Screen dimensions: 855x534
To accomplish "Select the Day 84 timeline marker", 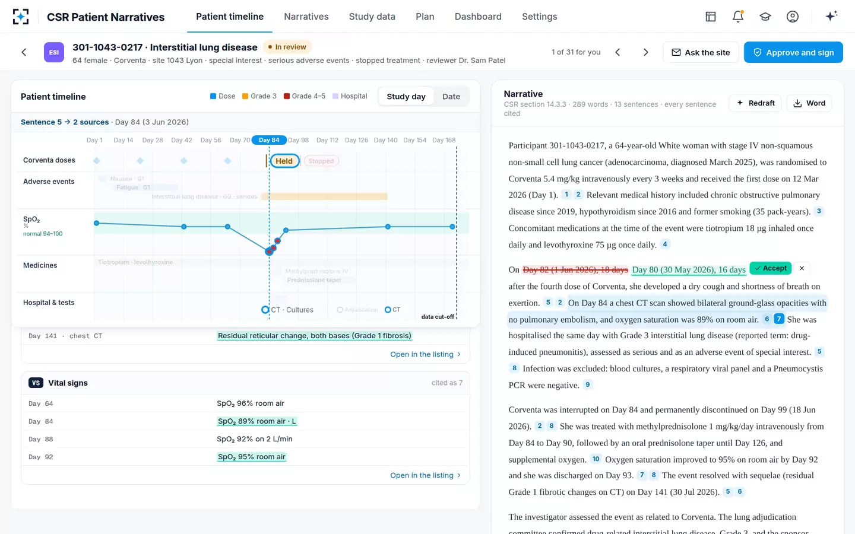I will tap(269, 140).
